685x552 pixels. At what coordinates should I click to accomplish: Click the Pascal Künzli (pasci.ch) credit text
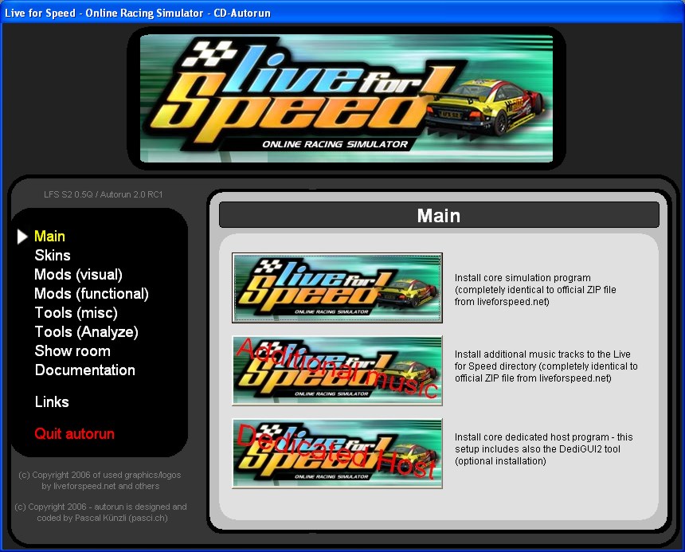click(x=100, y=512)
